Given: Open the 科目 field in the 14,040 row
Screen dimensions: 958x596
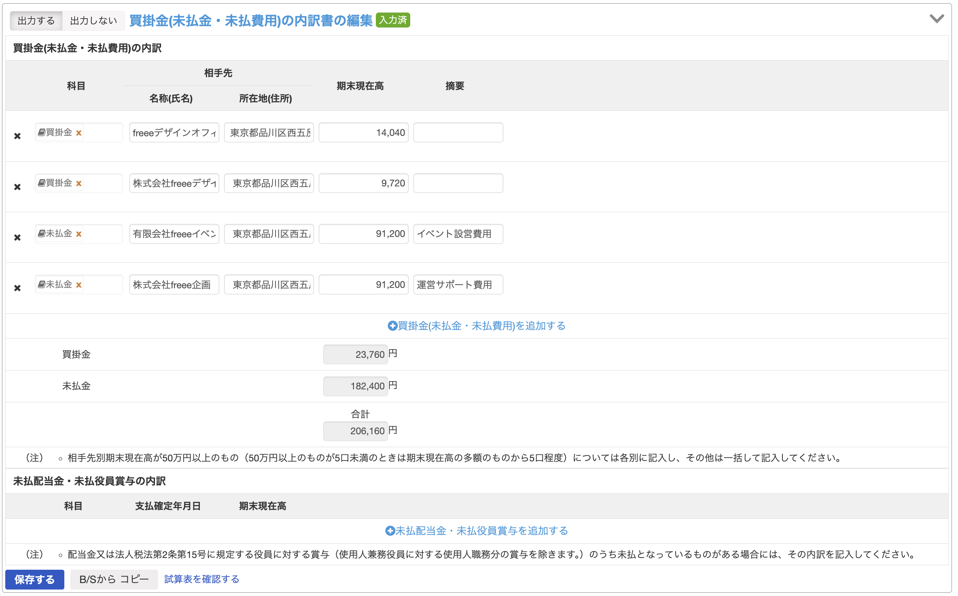Looking at the screenshot, I should point(79,133).
